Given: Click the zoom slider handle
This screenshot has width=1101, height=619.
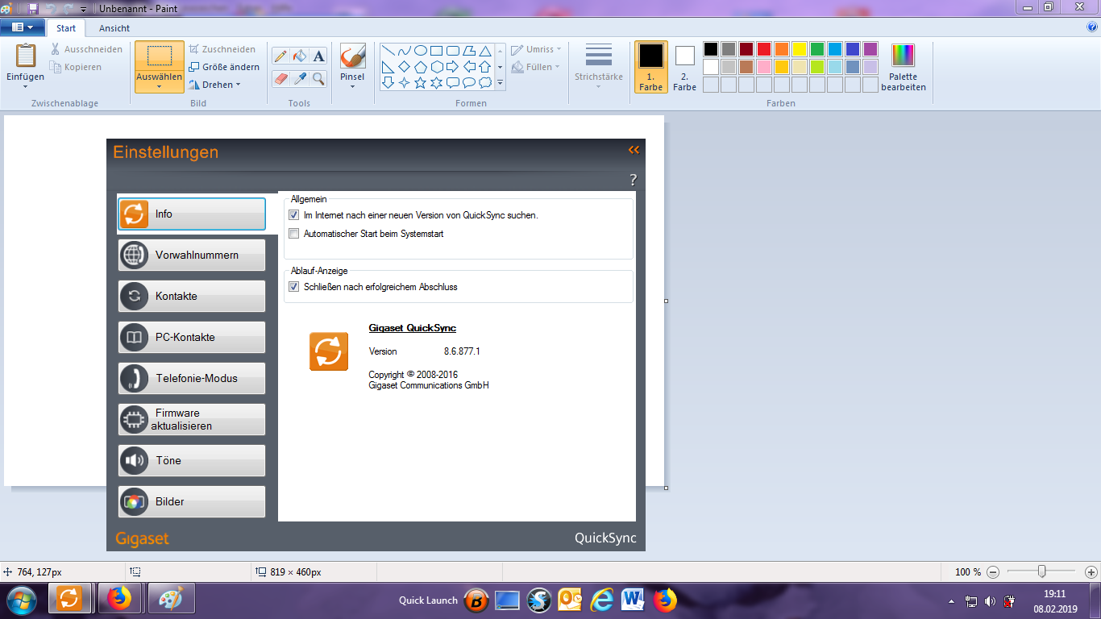Looking at the screenshot, I should point(1042,571).
